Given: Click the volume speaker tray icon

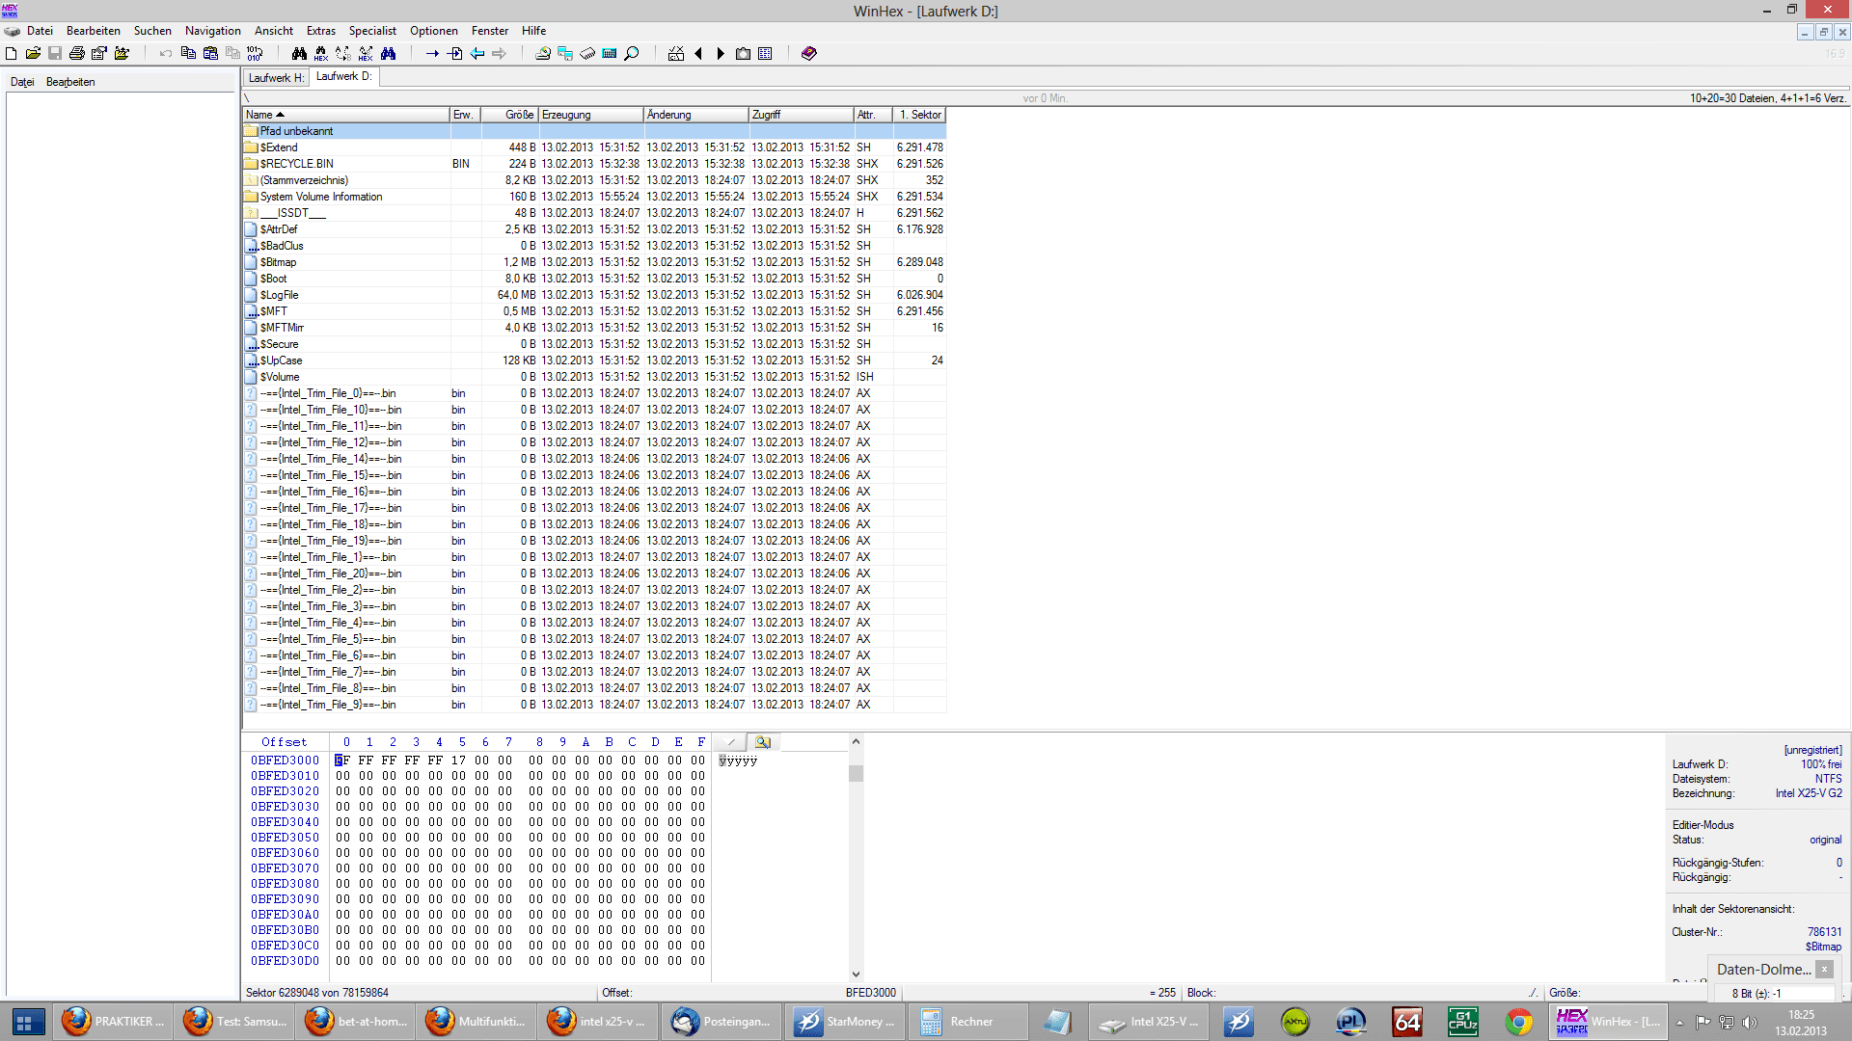Looking at the screenshot, I should coord(1750,1022).
